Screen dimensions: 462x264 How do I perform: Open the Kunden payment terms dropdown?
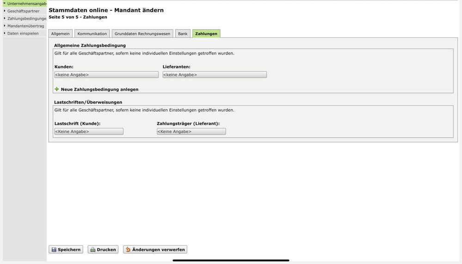pyautogui.click(x=106, y=74)
